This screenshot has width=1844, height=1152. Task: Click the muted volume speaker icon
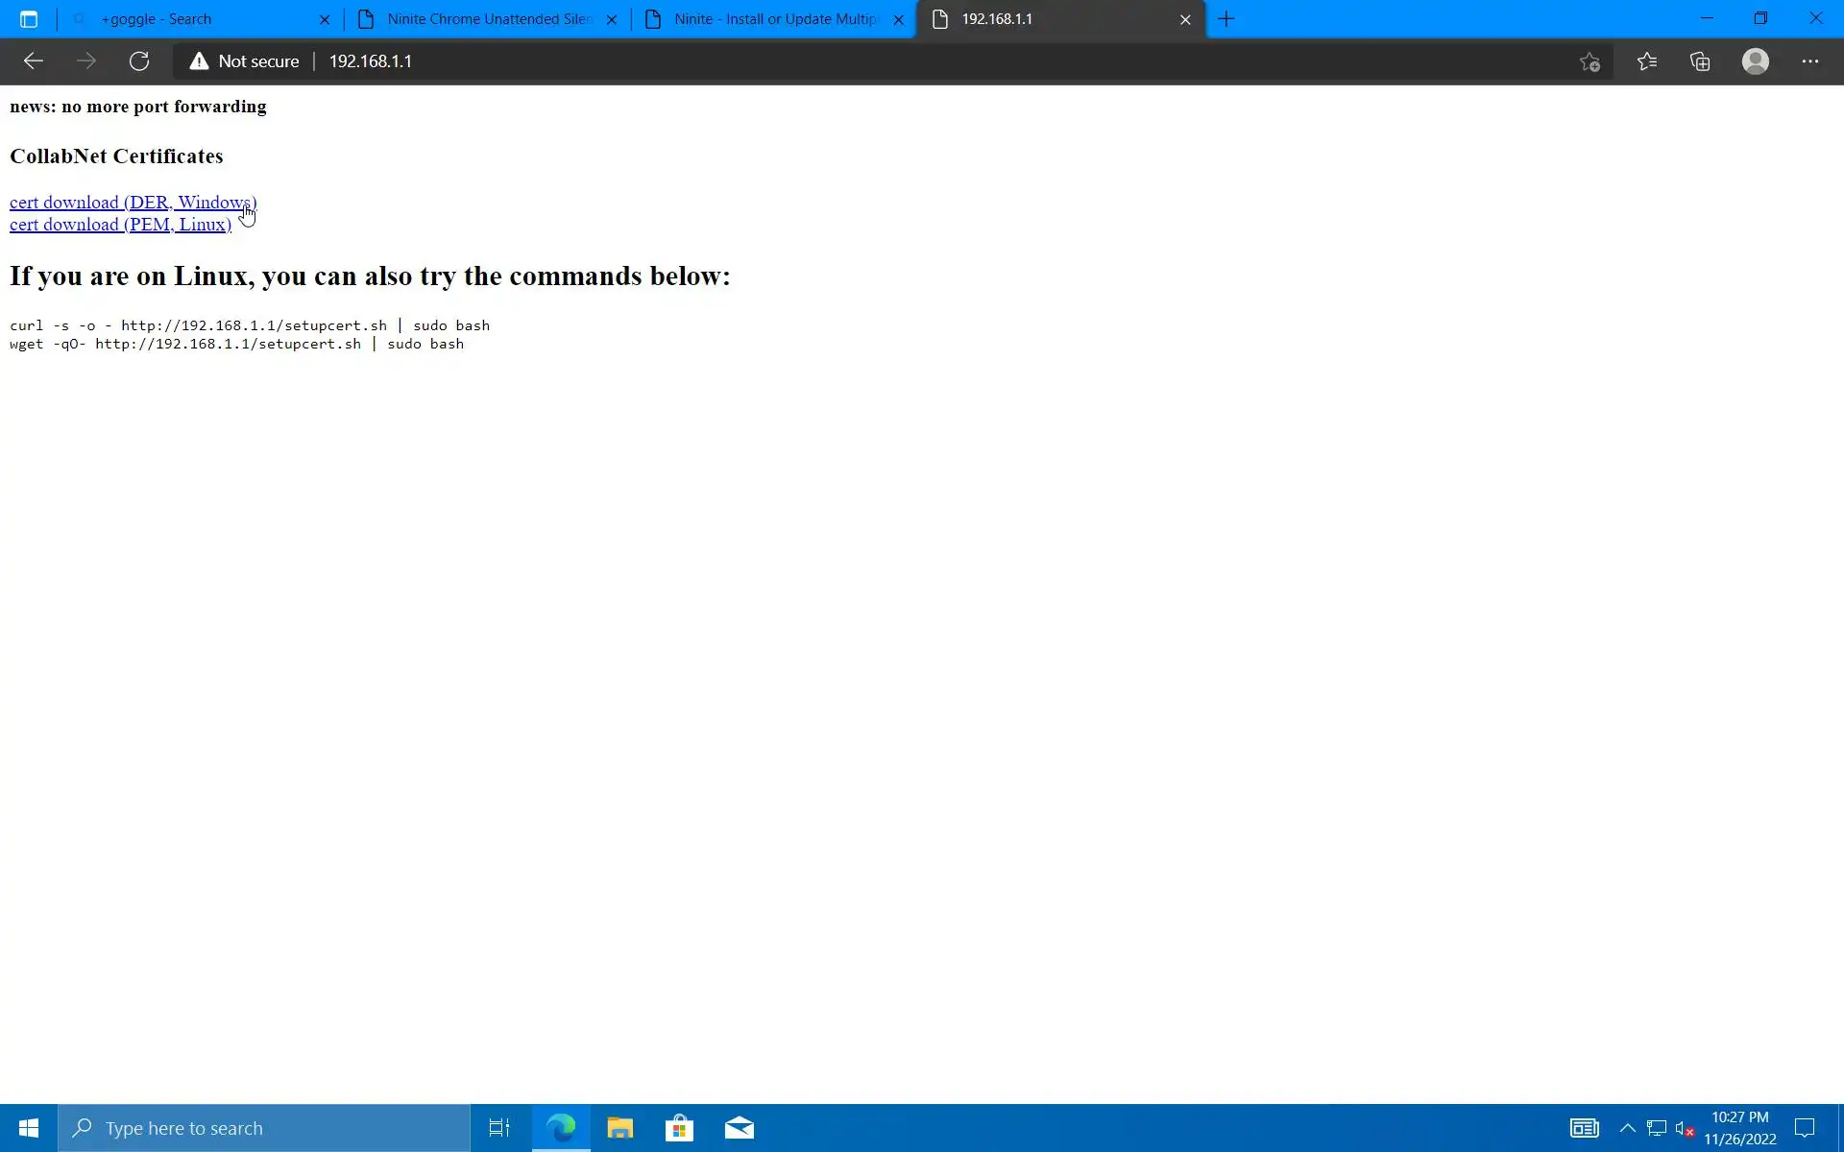[x=1684, y=1128]
